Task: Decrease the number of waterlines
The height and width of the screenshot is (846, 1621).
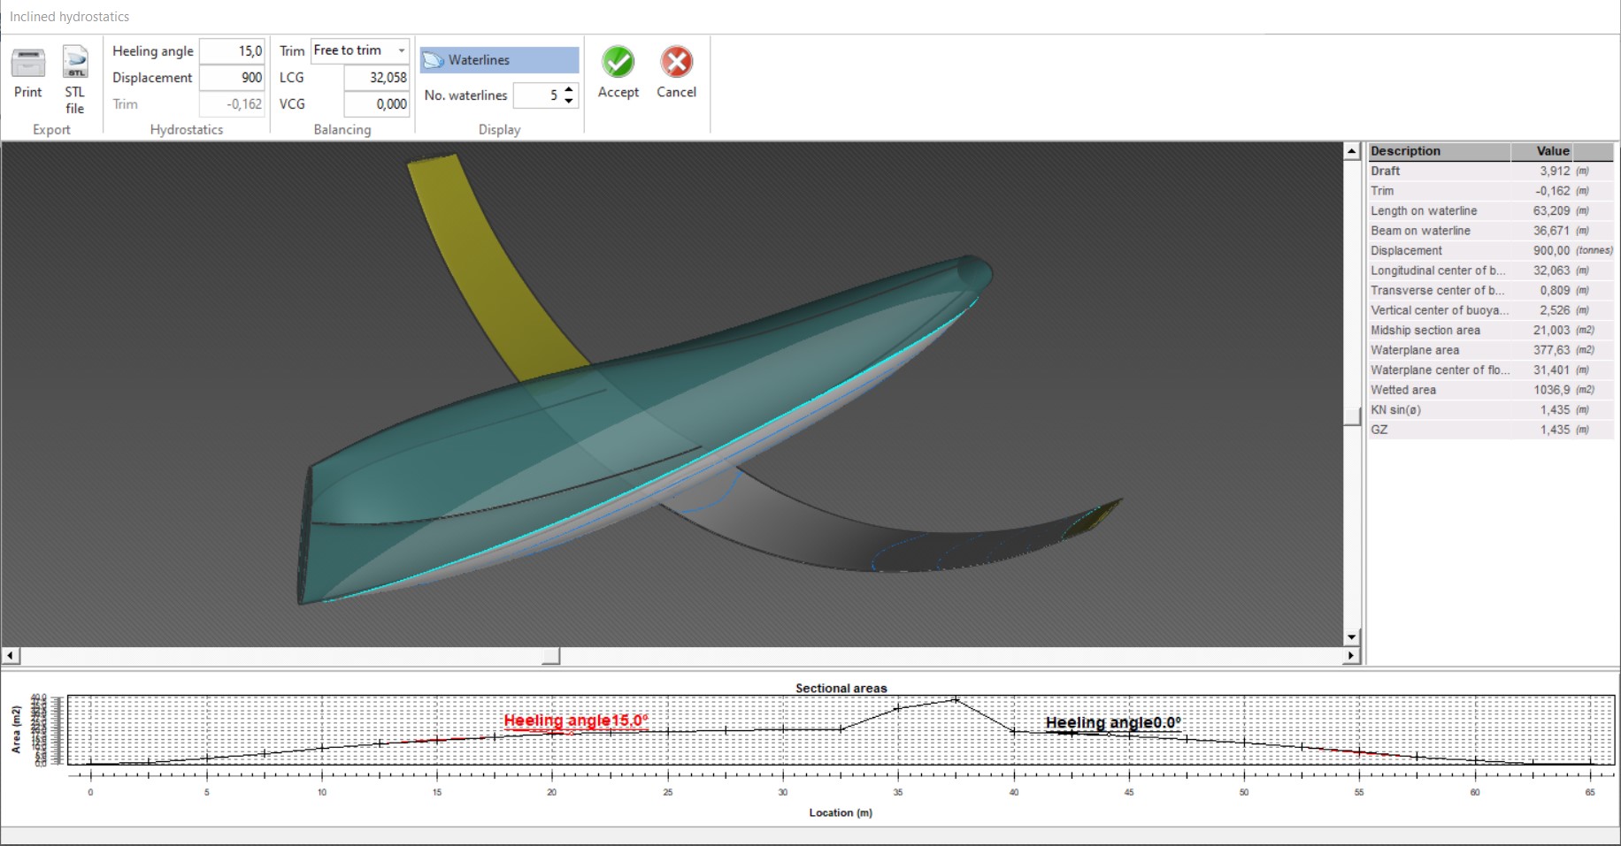Action: [x=569, y=101]
